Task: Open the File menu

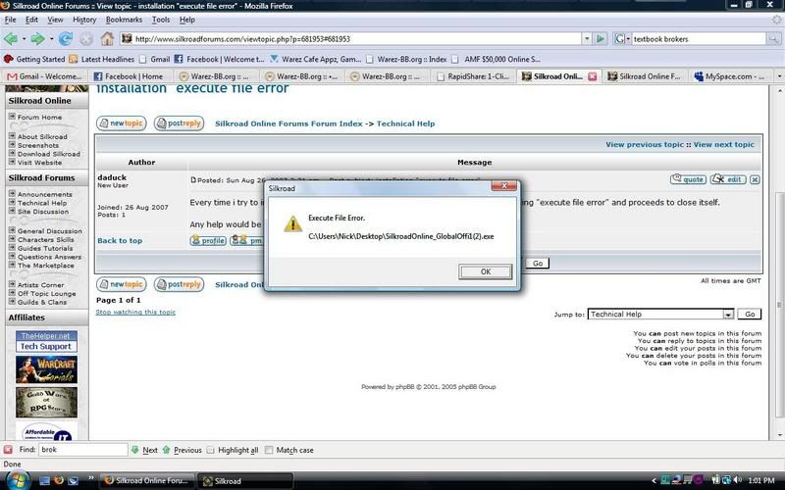Action: 10,20
